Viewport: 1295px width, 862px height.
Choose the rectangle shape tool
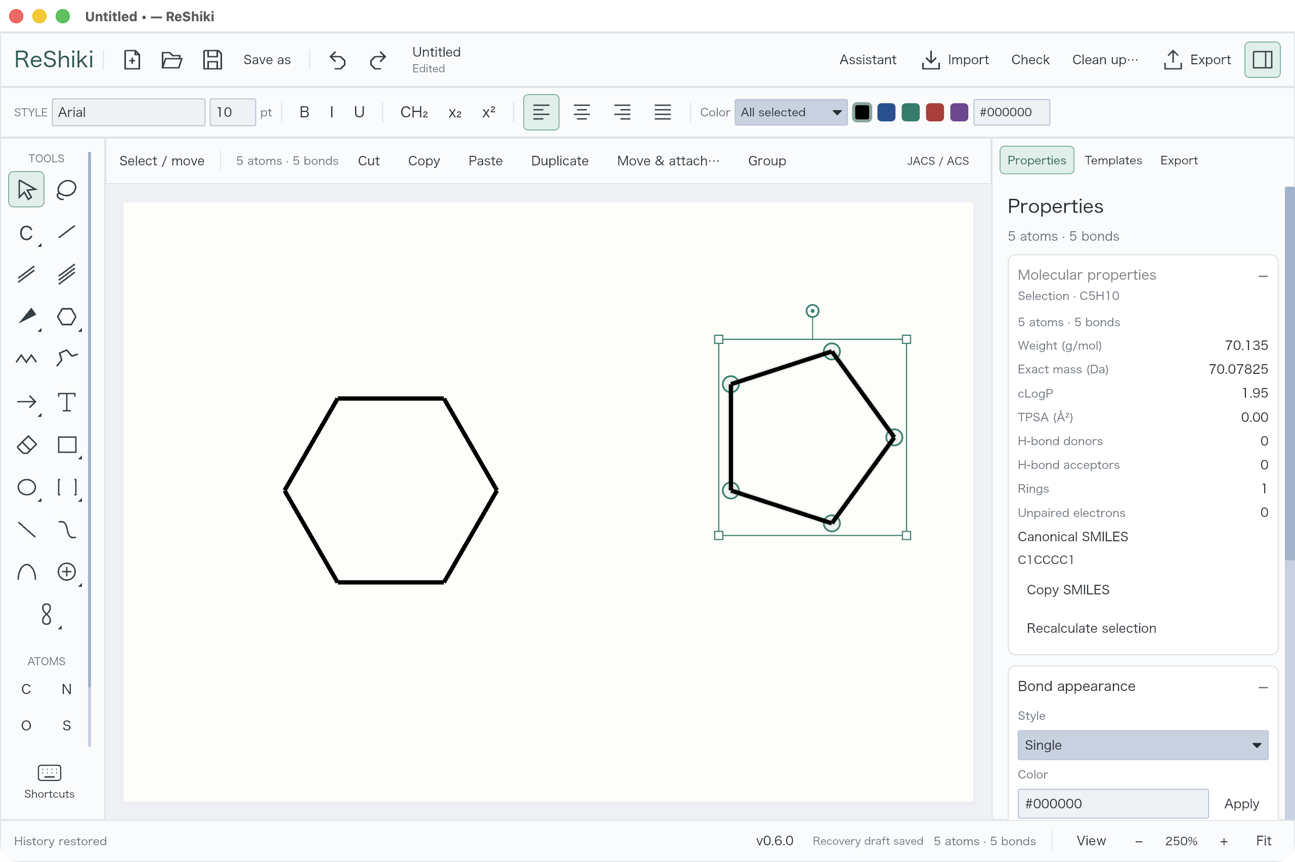(x=66, y=444)
